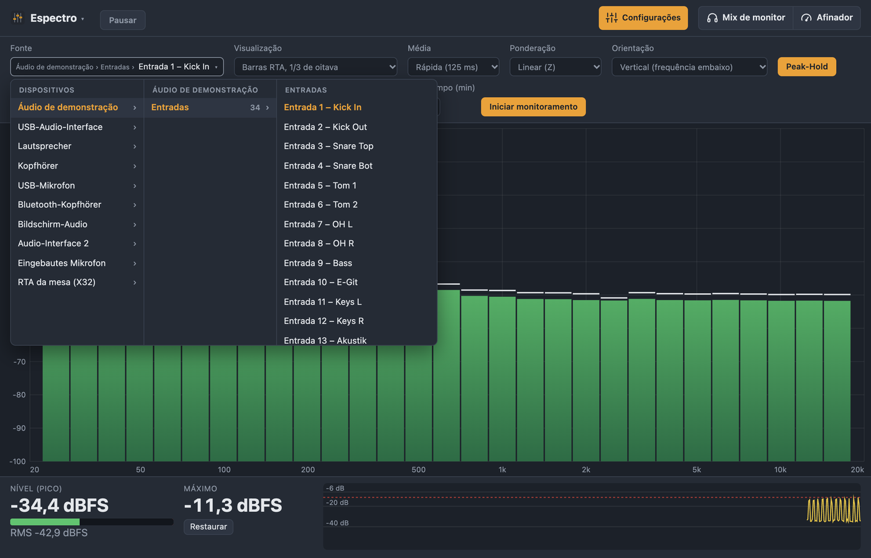Viewport: 871px width, 558px height.
Task: Choose Entrada 3 – Snare Top
Action: coord(356,146)
